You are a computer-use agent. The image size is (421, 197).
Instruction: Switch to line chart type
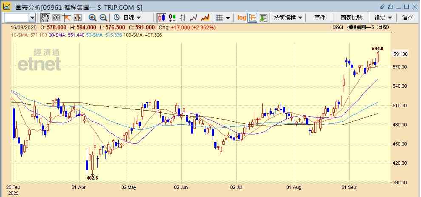[194, 18]
